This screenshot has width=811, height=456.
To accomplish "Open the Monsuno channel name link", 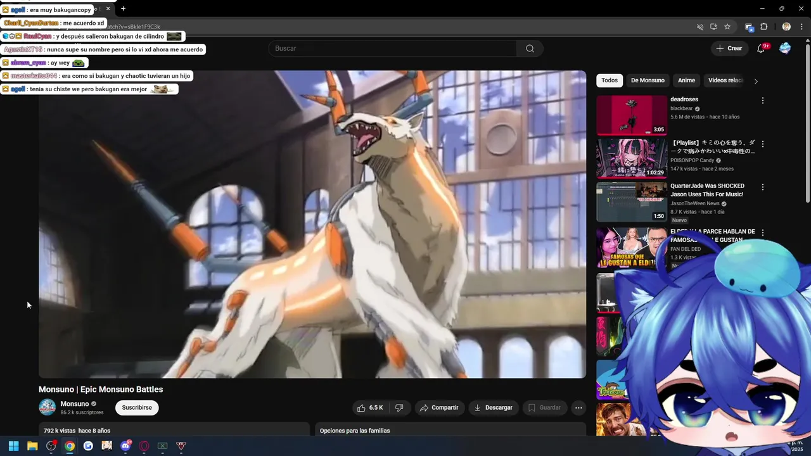I will click(75, 404).
